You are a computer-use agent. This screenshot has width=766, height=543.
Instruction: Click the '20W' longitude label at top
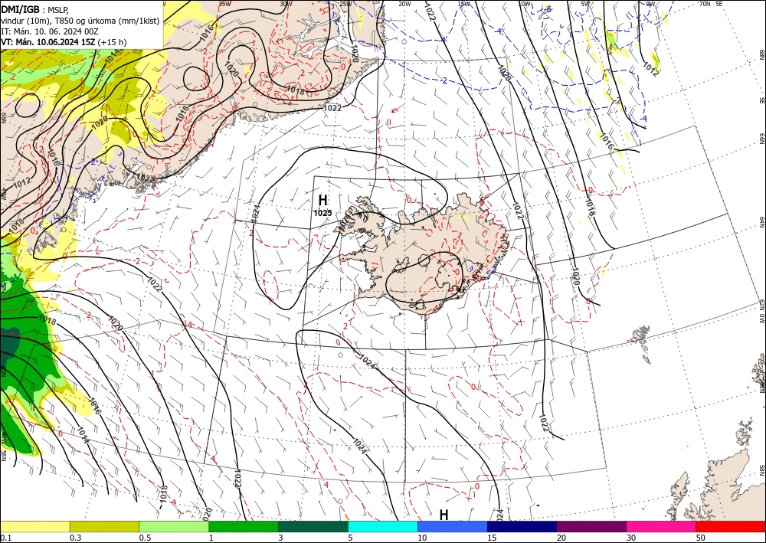[404, 4]
